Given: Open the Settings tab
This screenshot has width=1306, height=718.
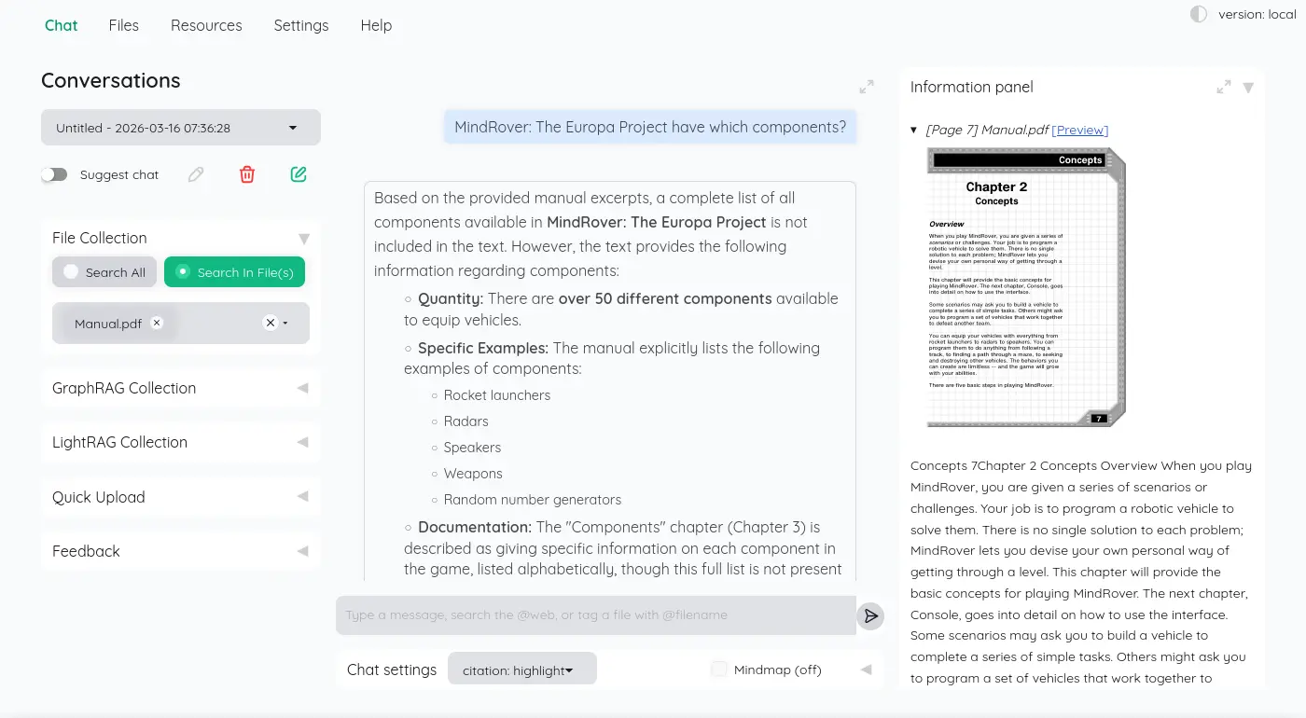Looking at the screenshot, I should [300, 25].
